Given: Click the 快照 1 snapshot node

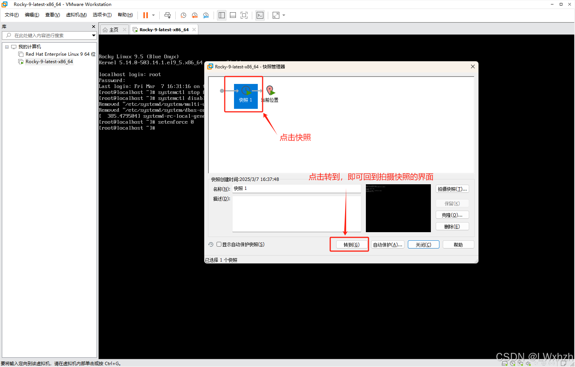Looking at the screenshot, I should [x=246, y=96].
